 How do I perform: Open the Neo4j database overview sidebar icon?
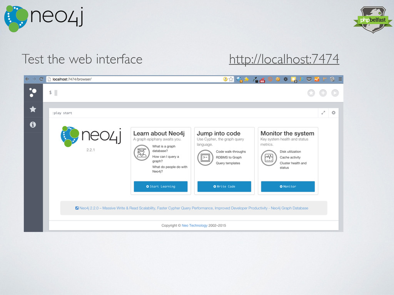[33, 93]
